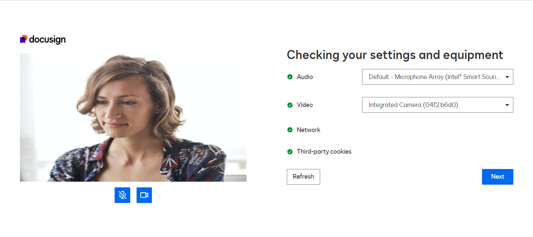Turn off the camera with video button
This screenshot has width=533, height=237.
coord(144,195)
